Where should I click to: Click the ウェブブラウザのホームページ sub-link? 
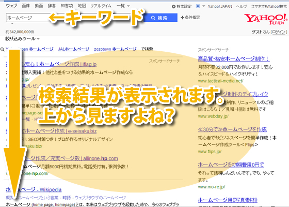tap(100, 198)
